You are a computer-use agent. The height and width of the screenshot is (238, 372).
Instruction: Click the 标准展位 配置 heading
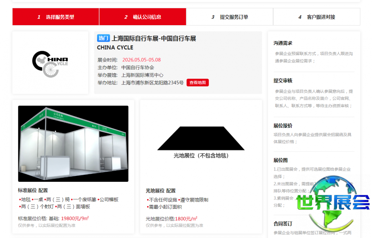pos(33,190)
